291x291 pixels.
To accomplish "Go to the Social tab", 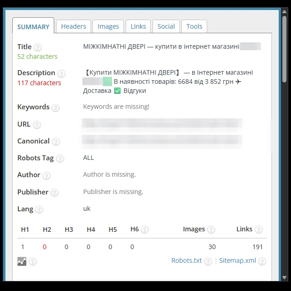I will (166, 26).
